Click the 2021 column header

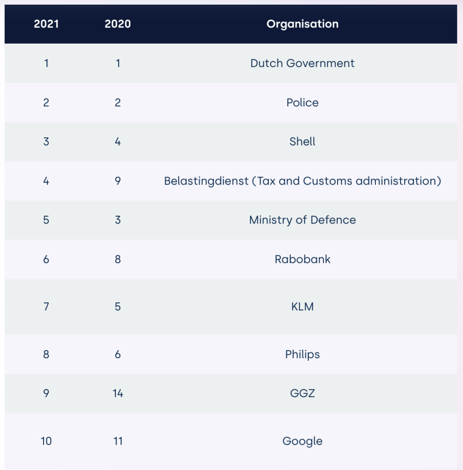point(46,24)
